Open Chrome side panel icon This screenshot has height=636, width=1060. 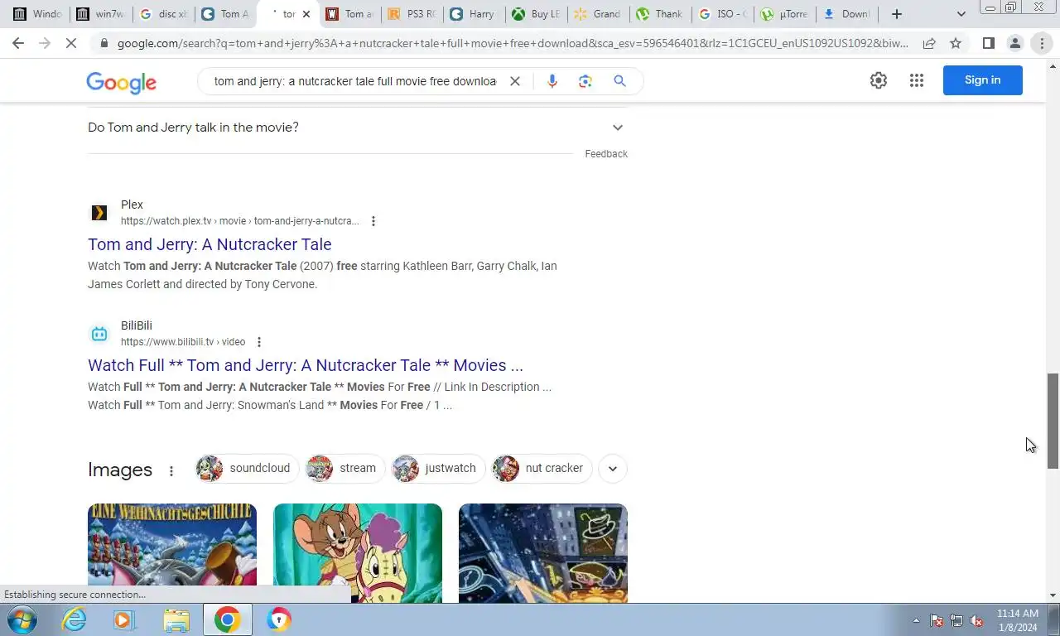click(988, 43)
